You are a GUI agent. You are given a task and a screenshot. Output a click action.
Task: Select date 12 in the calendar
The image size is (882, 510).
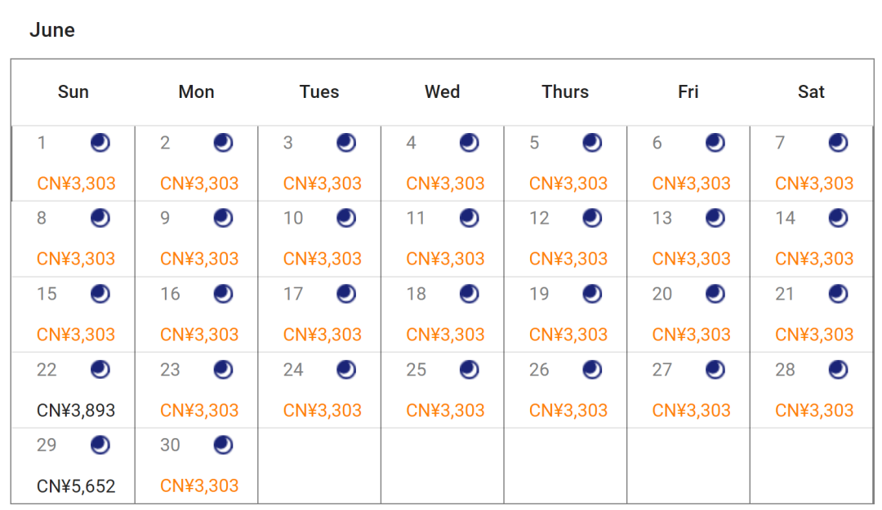539,218
